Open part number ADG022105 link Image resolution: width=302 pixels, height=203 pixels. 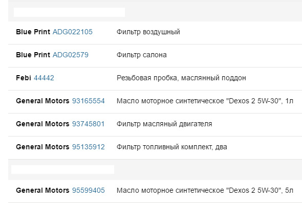tap(73, 32)
